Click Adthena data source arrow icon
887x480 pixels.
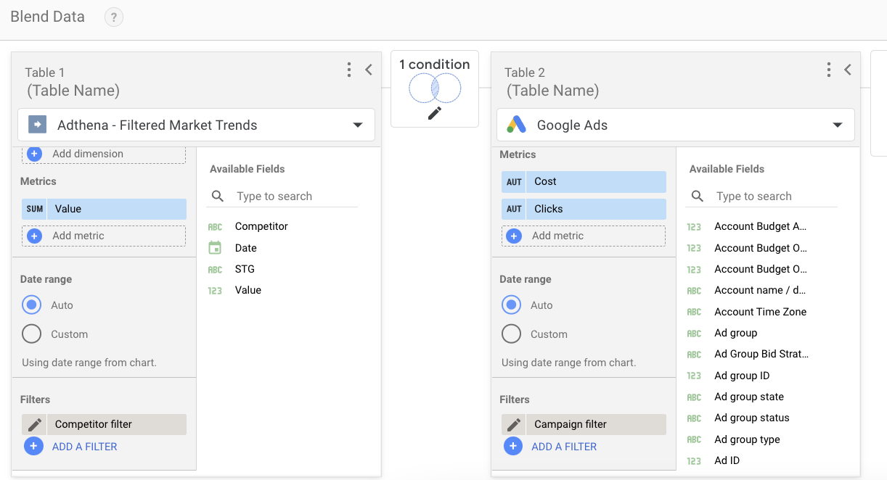tap(37, 125)
